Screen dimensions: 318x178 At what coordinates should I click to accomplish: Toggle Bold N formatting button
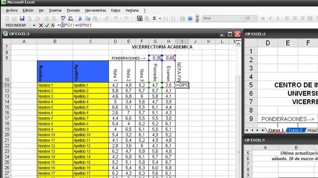click(x=263, y=19)
